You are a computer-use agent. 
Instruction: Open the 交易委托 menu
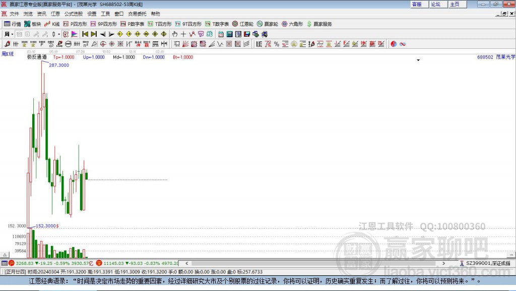click(x=137, y=14)
